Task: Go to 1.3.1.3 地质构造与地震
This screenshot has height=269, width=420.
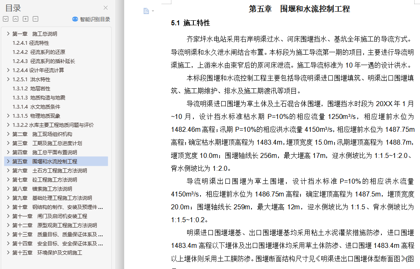Action: pos(39,97)
